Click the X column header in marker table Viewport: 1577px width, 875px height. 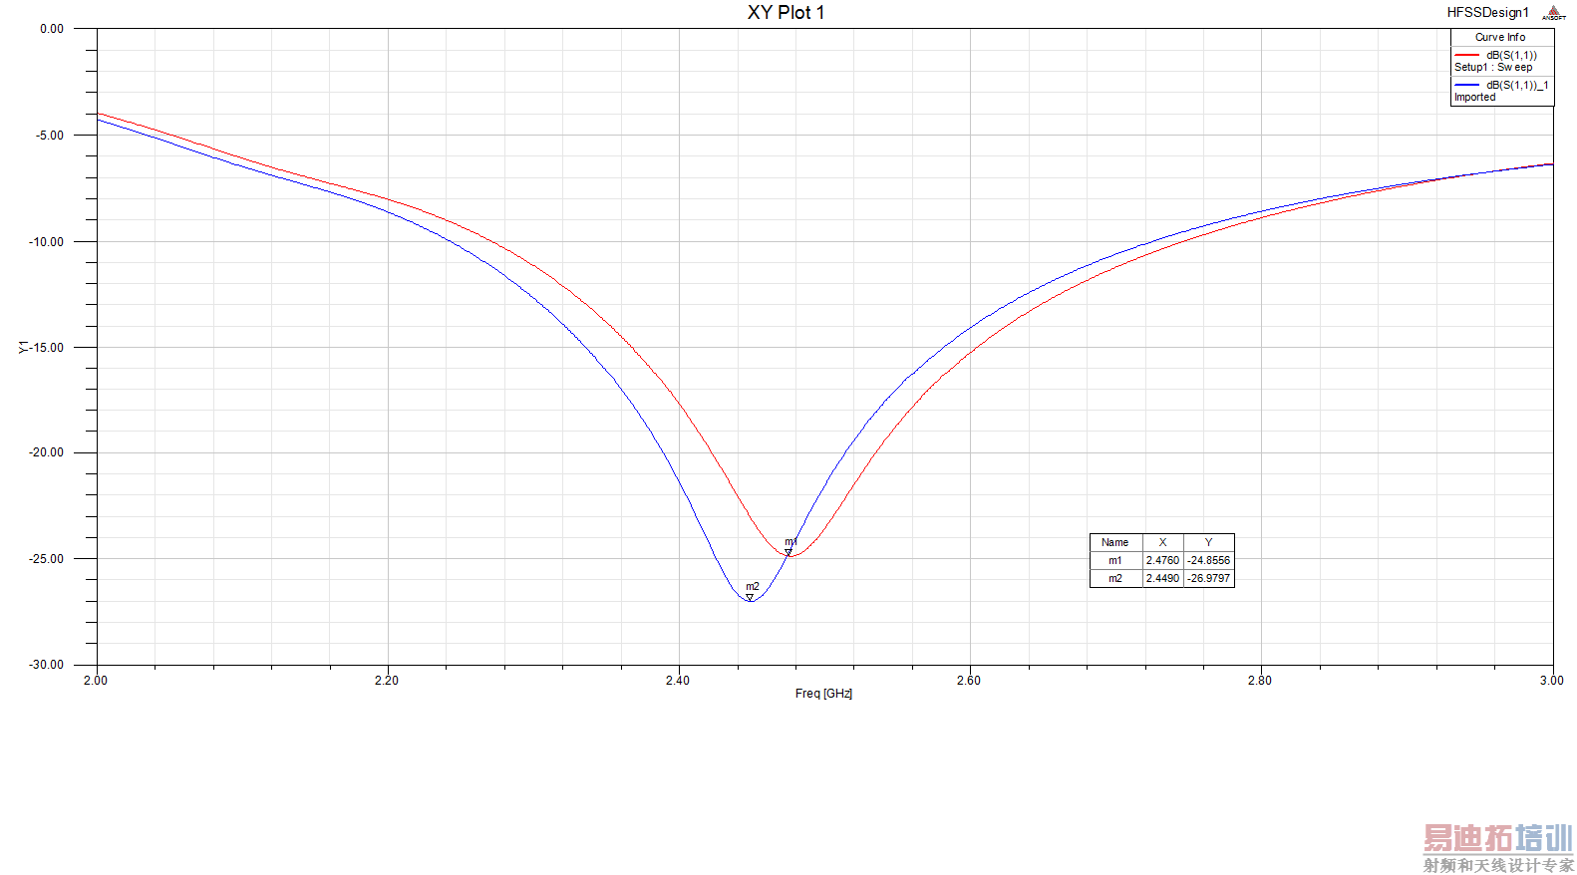point(1162,542)
